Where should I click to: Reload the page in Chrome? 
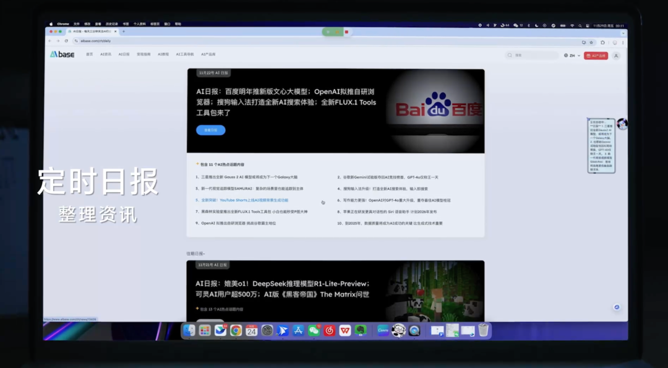point(66,41)
